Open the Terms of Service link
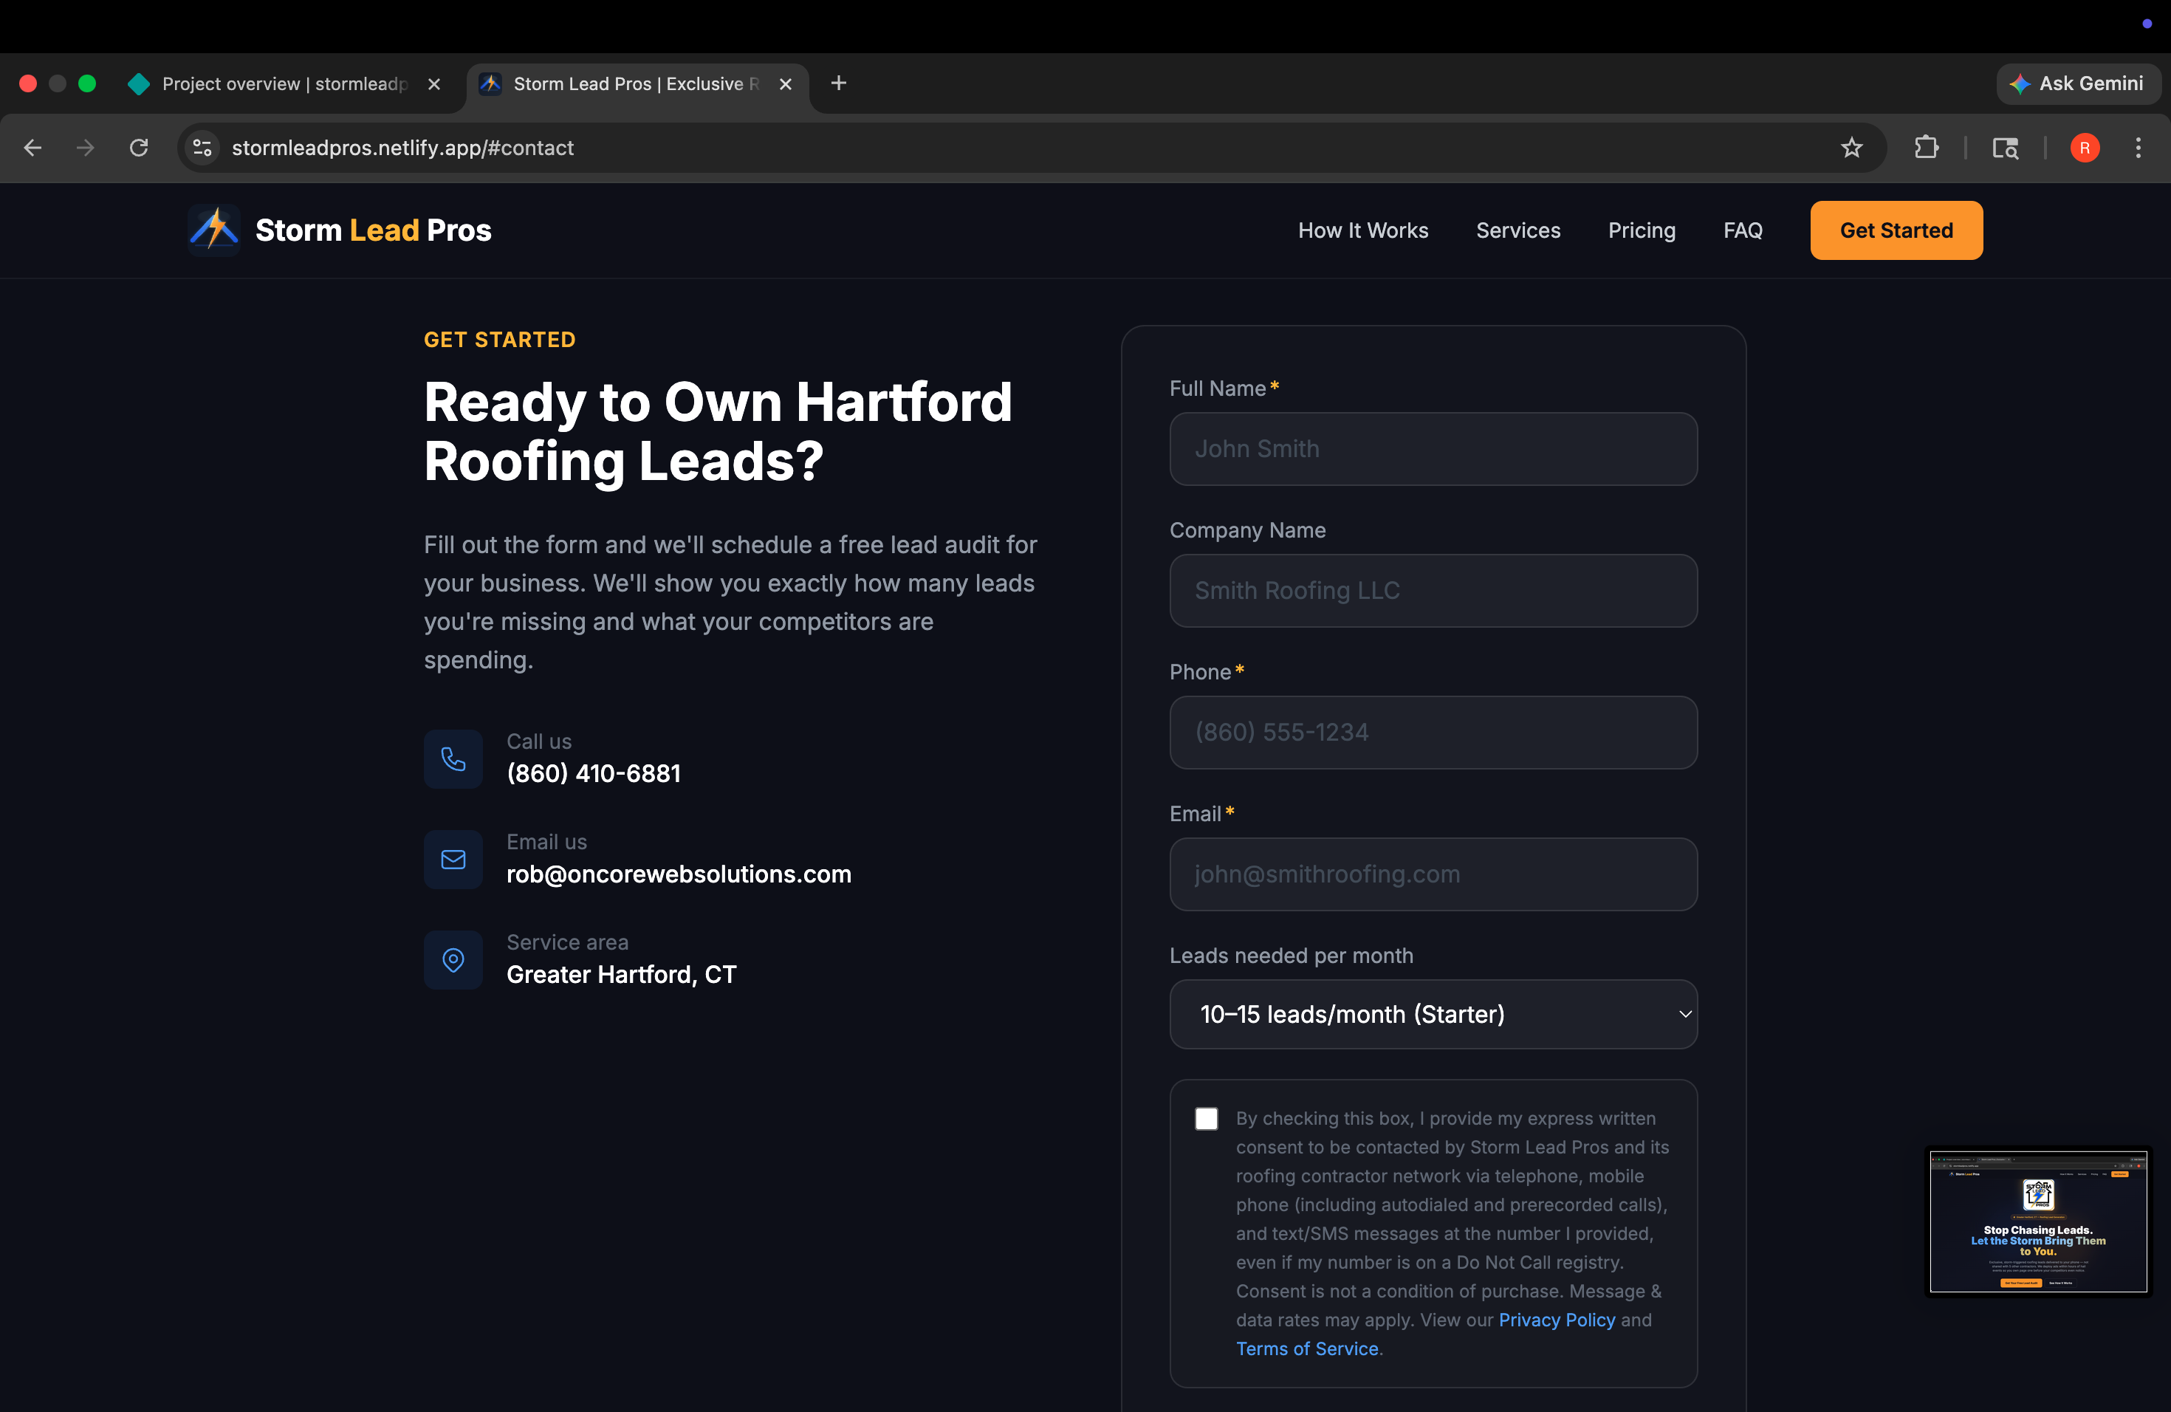Image resolution: width=2171 pixels, height=1412 pixels. pyautogui.click(x=1306, y=1349)
